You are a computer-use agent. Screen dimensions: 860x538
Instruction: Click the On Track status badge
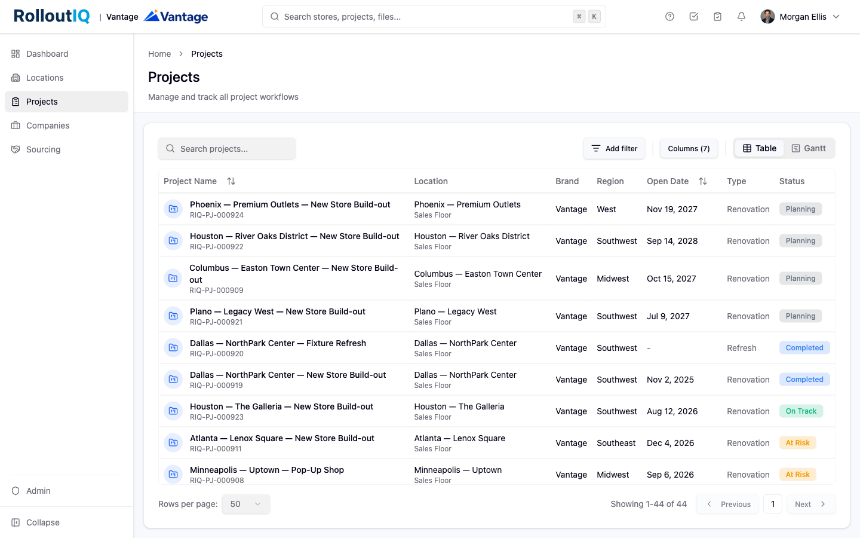pyautogui.click(x=801, y=411)
